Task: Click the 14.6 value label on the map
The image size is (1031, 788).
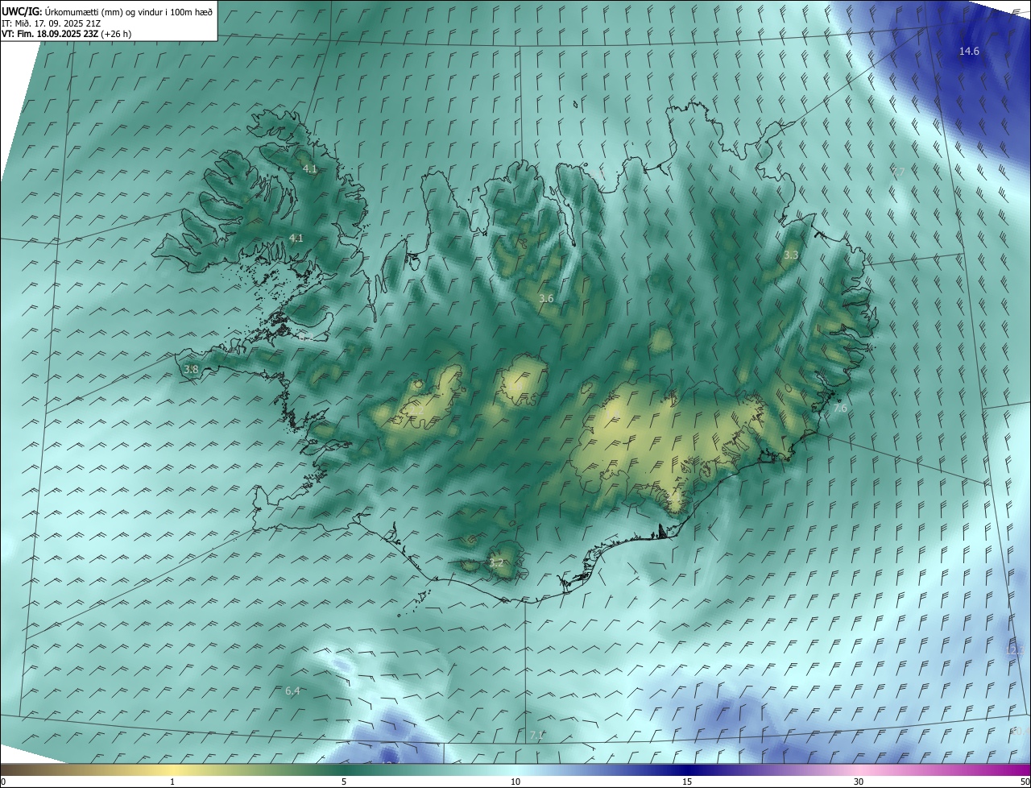Action: 969,52
